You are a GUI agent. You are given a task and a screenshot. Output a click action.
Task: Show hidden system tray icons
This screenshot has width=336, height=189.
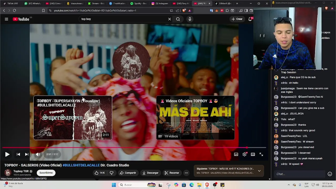coord(288,185)
